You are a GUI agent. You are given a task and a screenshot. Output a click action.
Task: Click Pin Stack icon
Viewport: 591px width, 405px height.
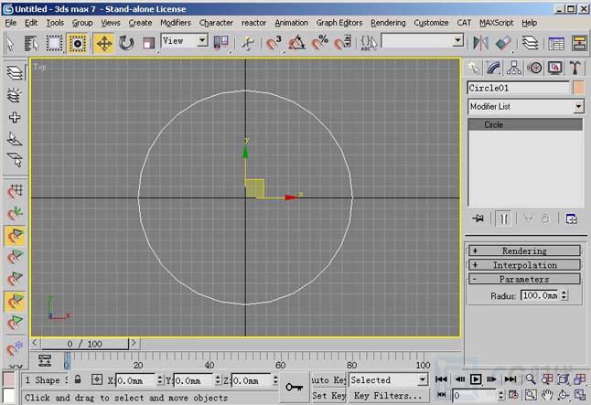coord(478,218)
